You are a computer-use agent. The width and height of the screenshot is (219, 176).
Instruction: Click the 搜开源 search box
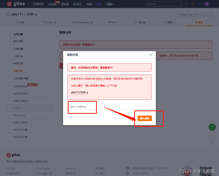click(x=164, y=4)
